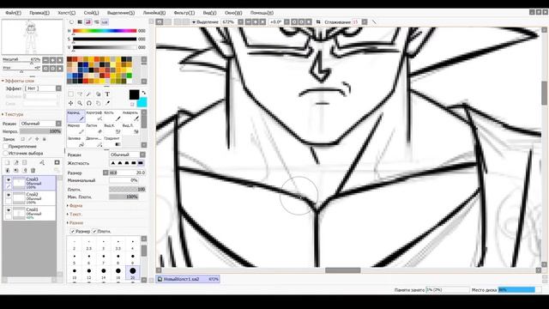Zoom out using the navigator minus button
This screenshot has height=309, width=549.
tap(45, 60)
